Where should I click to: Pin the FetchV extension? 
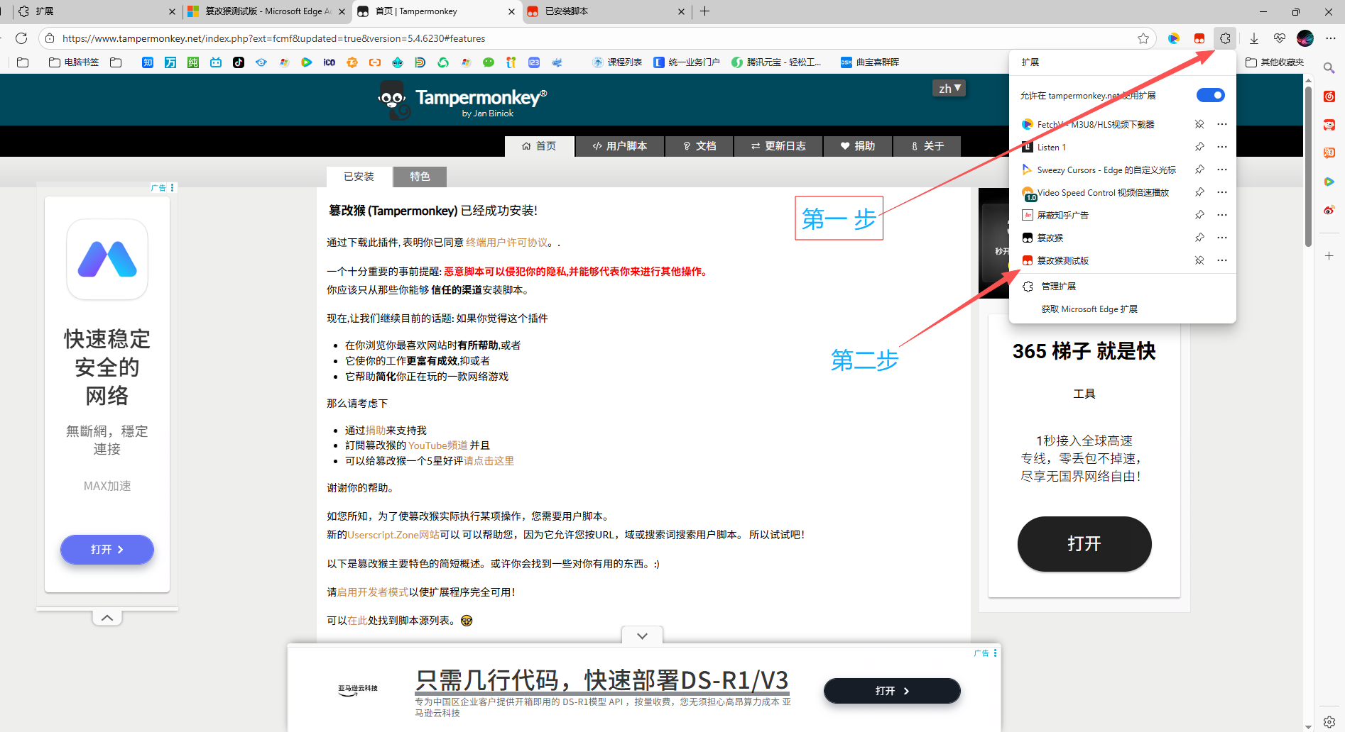coord(1199,123)
